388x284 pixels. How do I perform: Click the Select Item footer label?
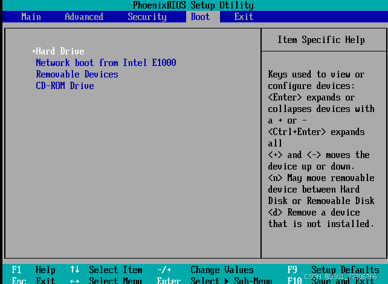coord(115,269)
